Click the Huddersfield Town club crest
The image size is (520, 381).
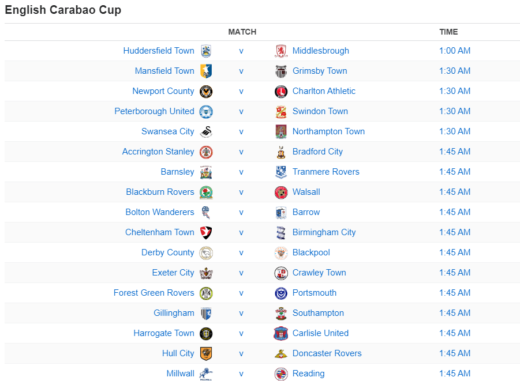(206, 51)
